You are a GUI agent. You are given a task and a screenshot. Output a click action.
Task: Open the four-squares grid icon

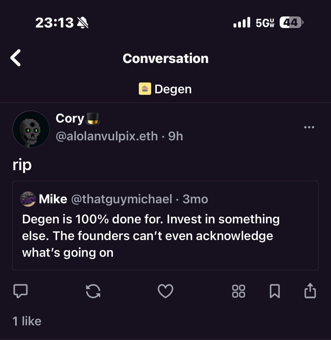point(238,291)
